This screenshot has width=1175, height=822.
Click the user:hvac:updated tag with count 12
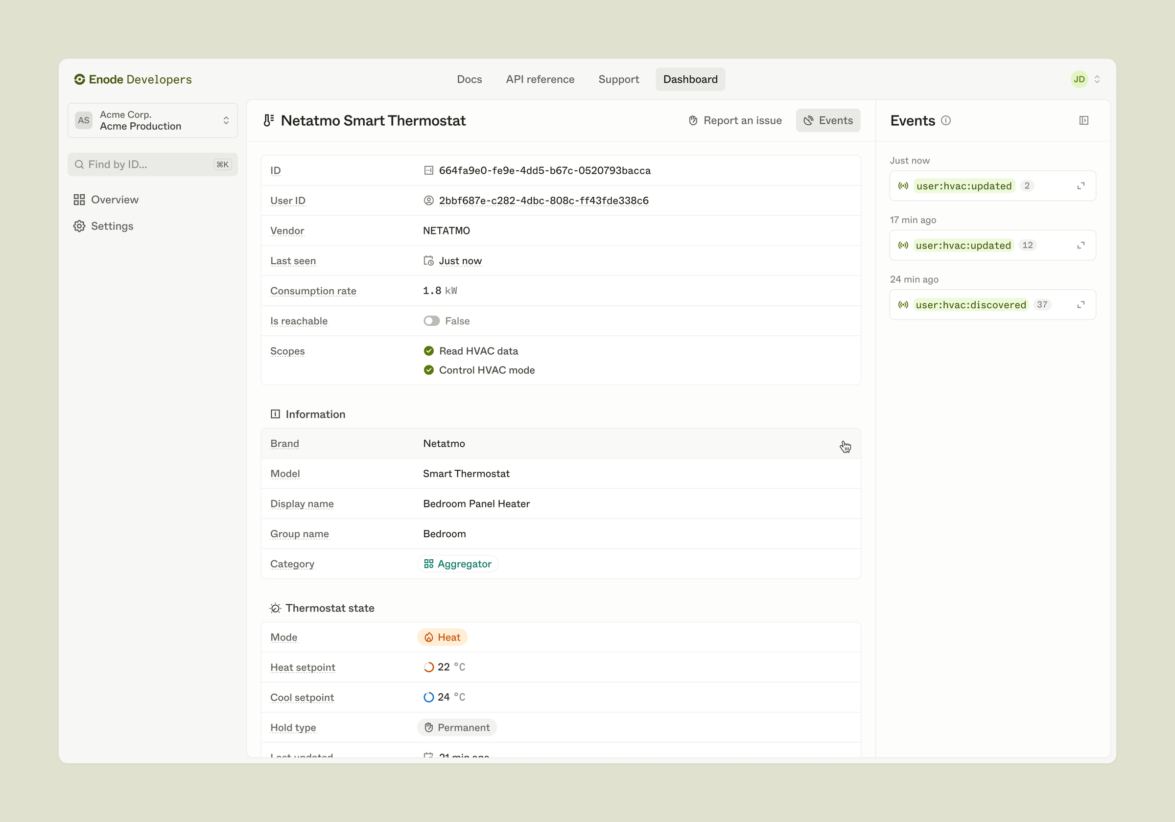coord(963,245)
